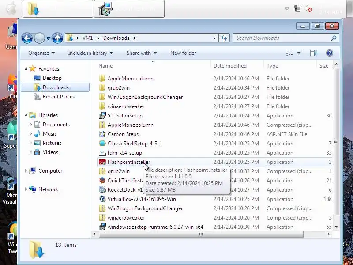
Task: Collapse the Favorites tree section
Action: [26, 68]
